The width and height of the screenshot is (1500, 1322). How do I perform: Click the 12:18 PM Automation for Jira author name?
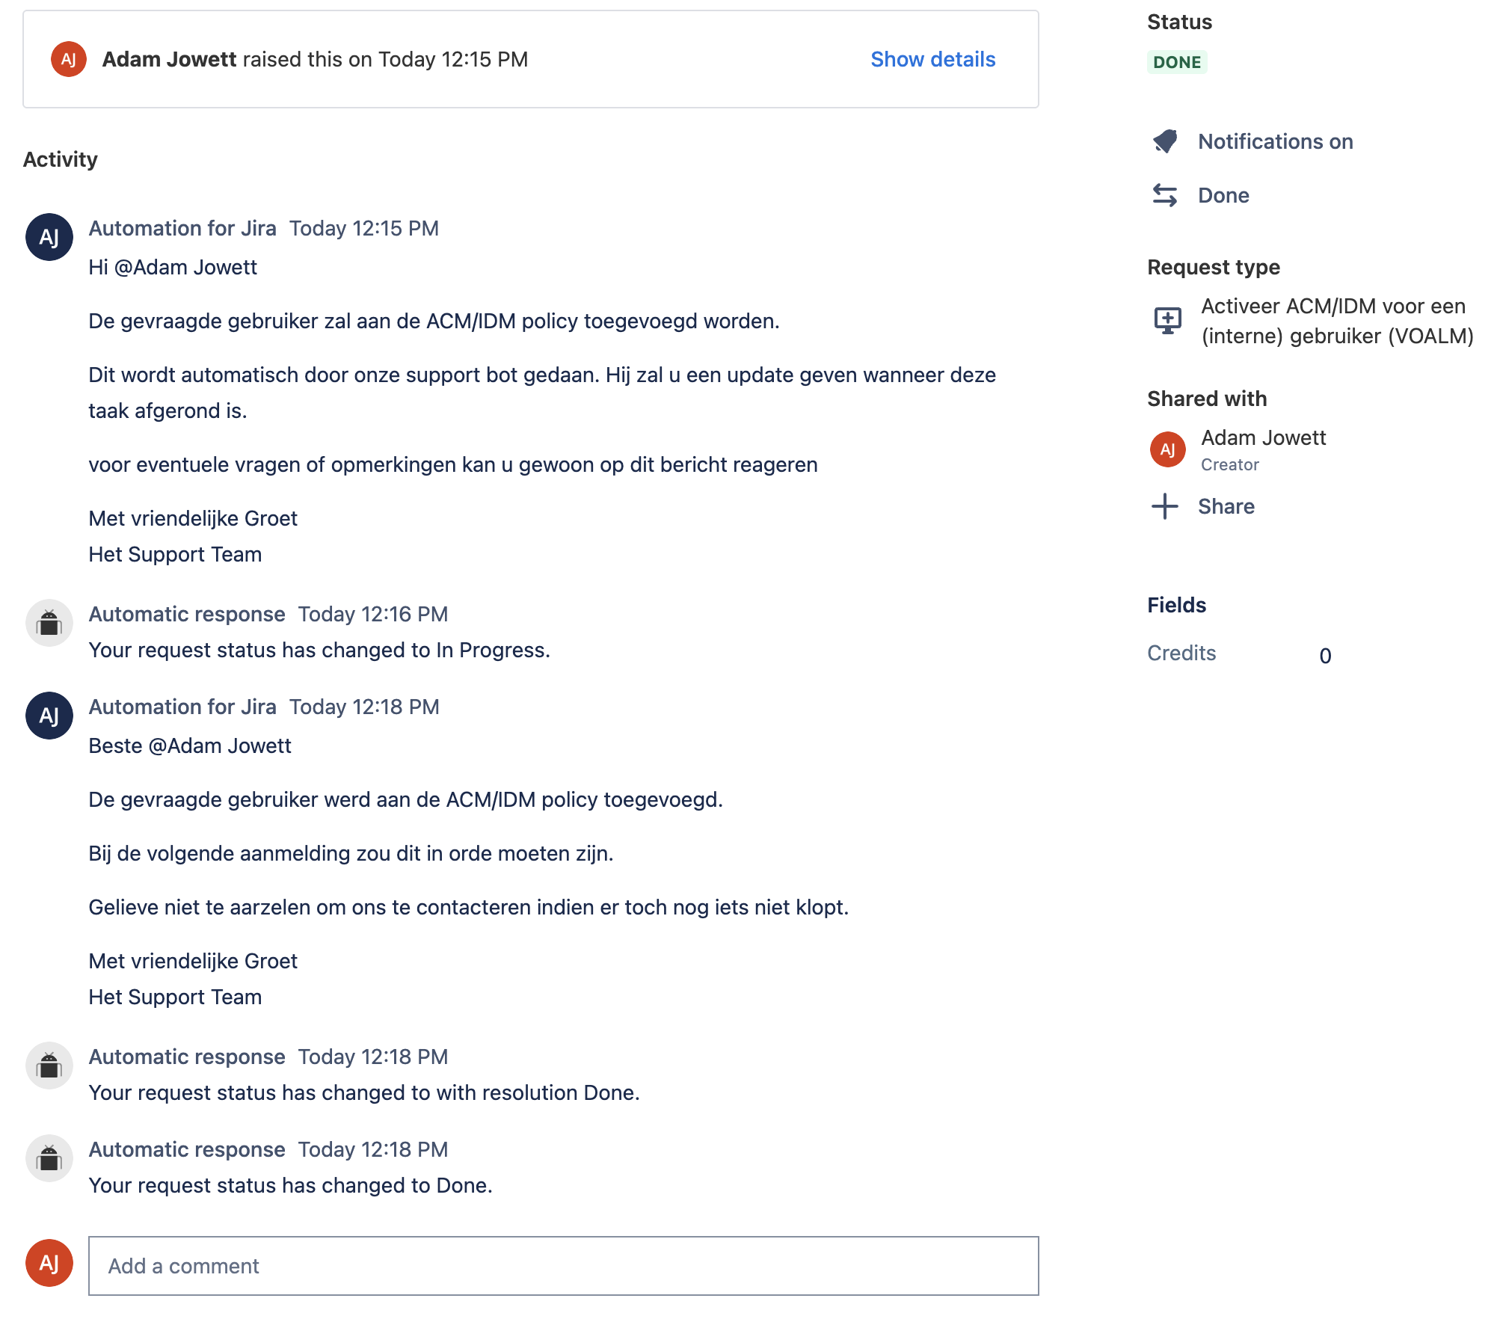[x=182, y=707]
